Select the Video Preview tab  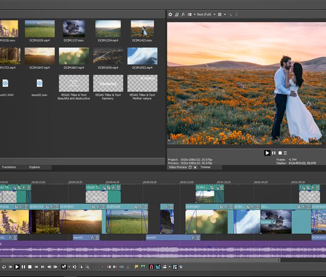pos(178,167)
